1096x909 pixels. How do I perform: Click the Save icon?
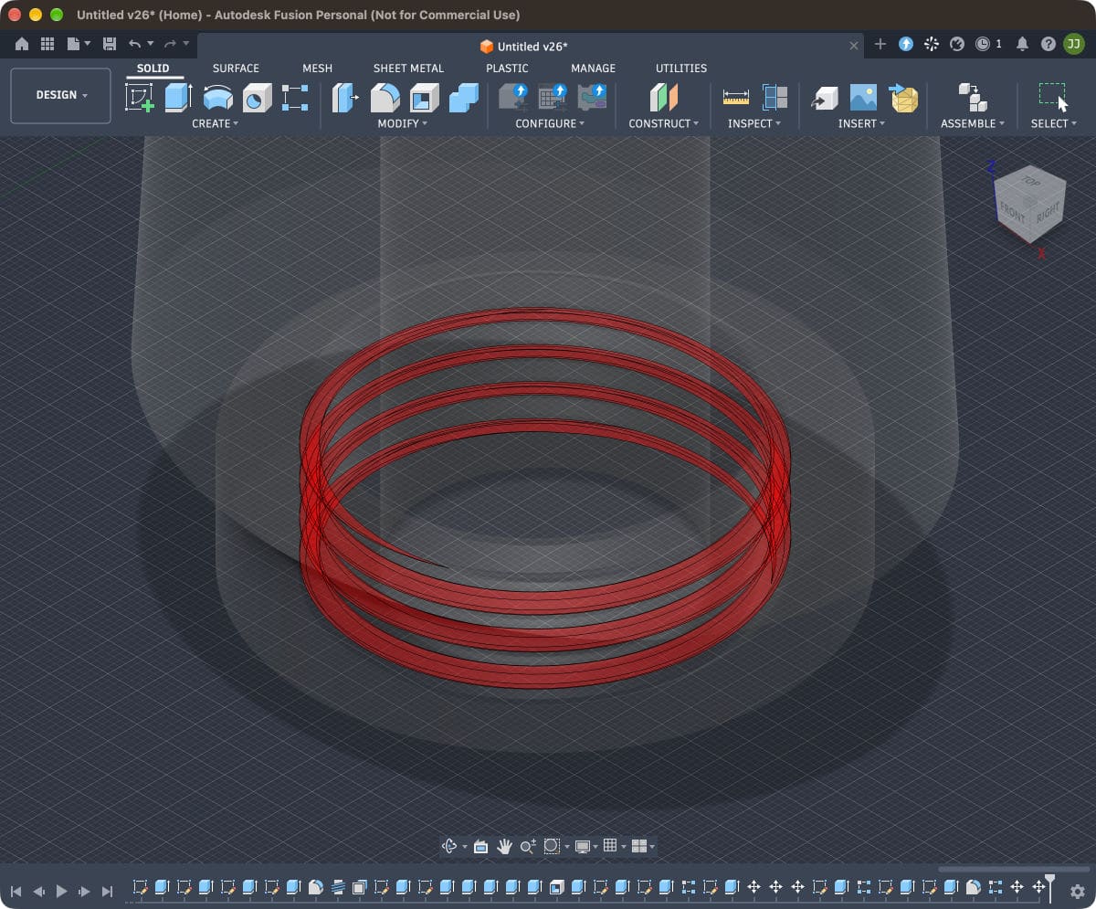tap(110, 44)
